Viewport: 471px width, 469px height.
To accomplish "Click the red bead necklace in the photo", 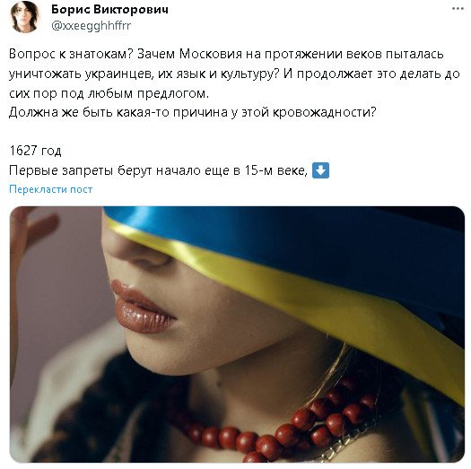I will pyautogui.click(x=283, y=426).
